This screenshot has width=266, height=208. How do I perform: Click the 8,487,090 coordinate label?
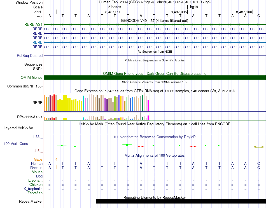point(113,12)
